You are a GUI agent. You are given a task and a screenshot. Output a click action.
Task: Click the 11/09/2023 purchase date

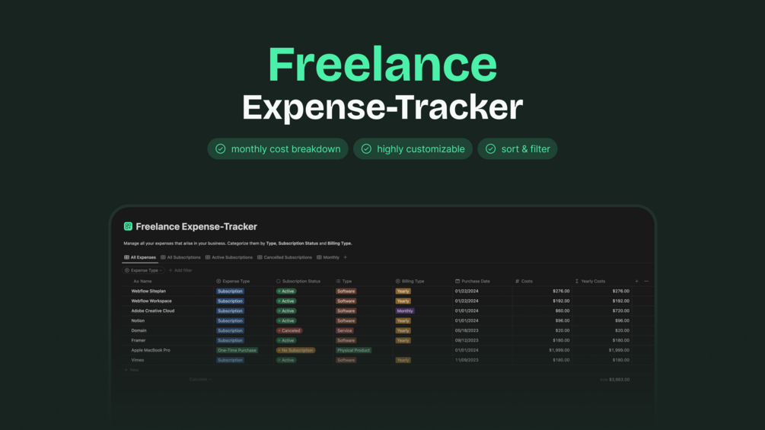coord(467,360)
